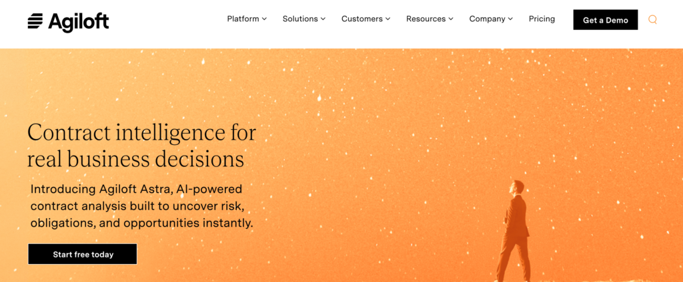Viewport: 683px width, 282px height.
Task: Go to the Pricing page
Action: coord(542,19)
